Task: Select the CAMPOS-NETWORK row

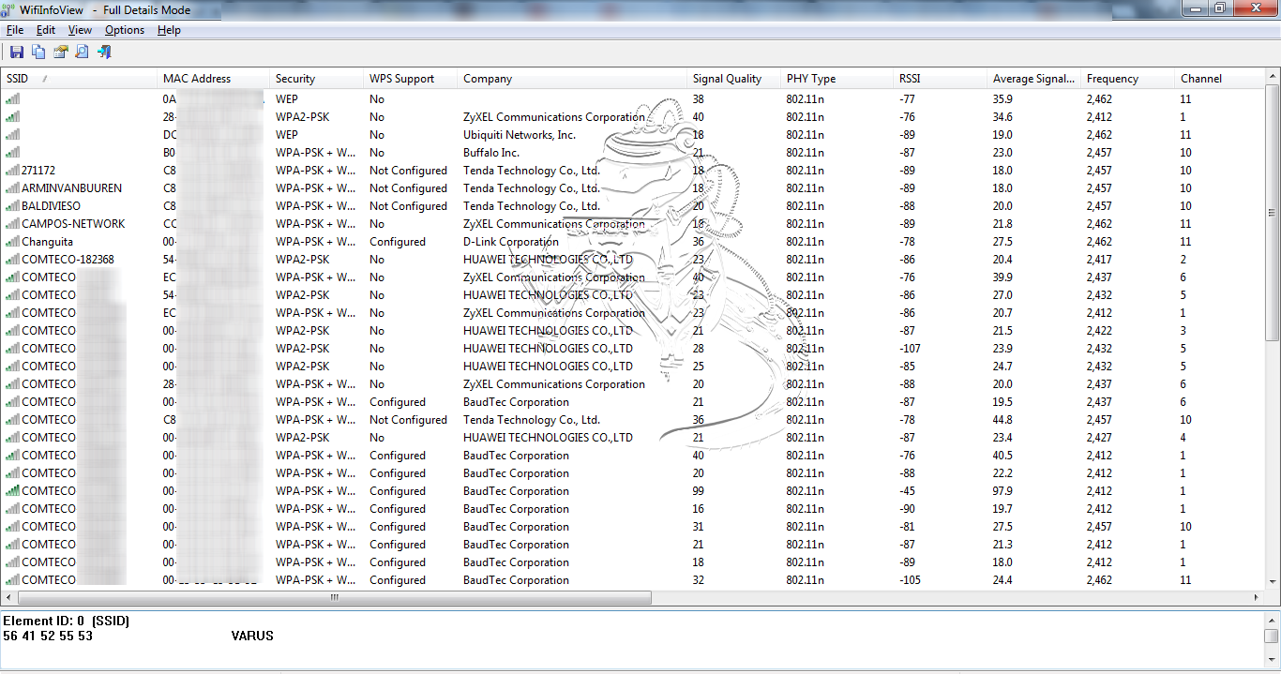Action: coord(633,224)
